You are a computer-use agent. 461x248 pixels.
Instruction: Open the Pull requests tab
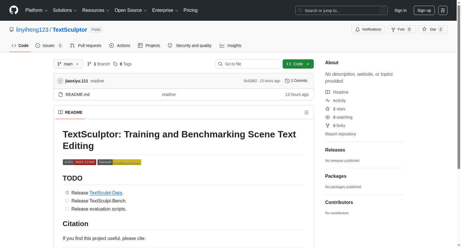click(x=86, y=46)
